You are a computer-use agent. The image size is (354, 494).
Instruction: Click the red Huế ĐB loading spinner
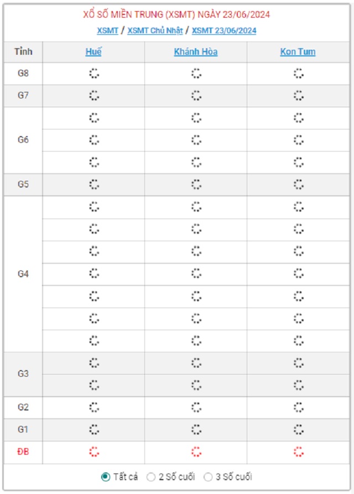click(x=93, y=452)
